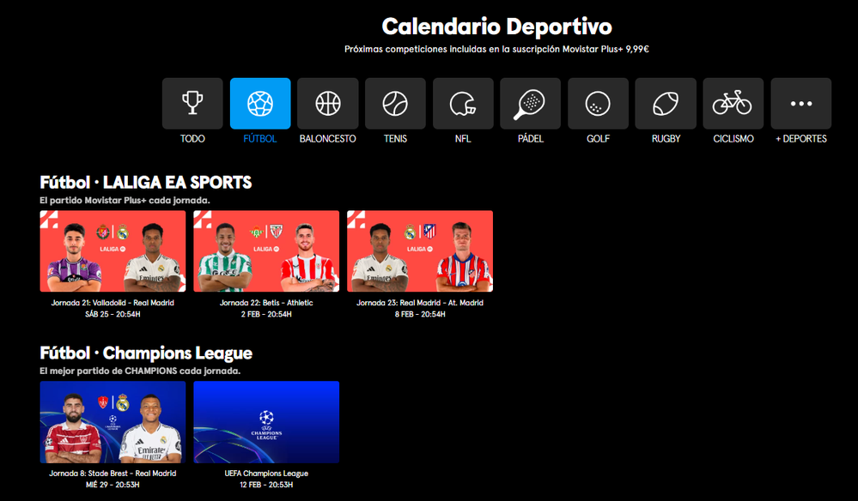858x501 pixels.
Task: Click the Fútbol soccer ball icon
Action: click(260, 104)
